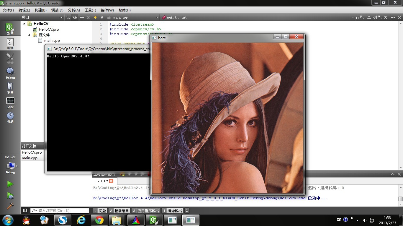Screen dimensions: 403x226
Task: Split the editor view
Action: pyautogui.click(x=393, y=17)
